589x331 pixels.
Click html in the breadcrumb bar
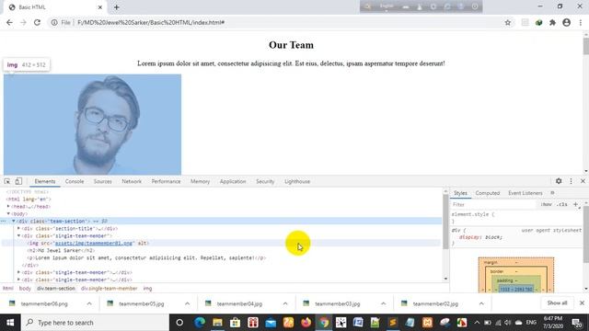[8, 288]
